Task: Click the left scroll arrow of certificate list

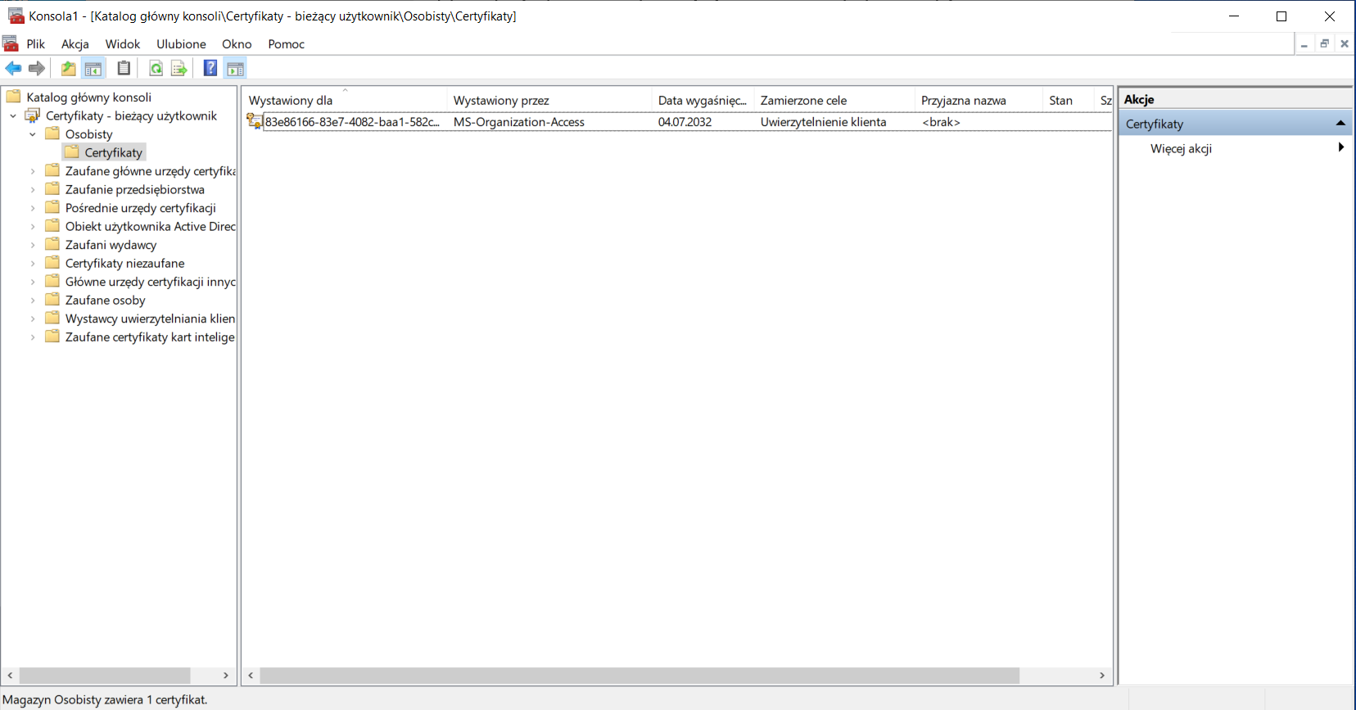Action: point(251,676)
